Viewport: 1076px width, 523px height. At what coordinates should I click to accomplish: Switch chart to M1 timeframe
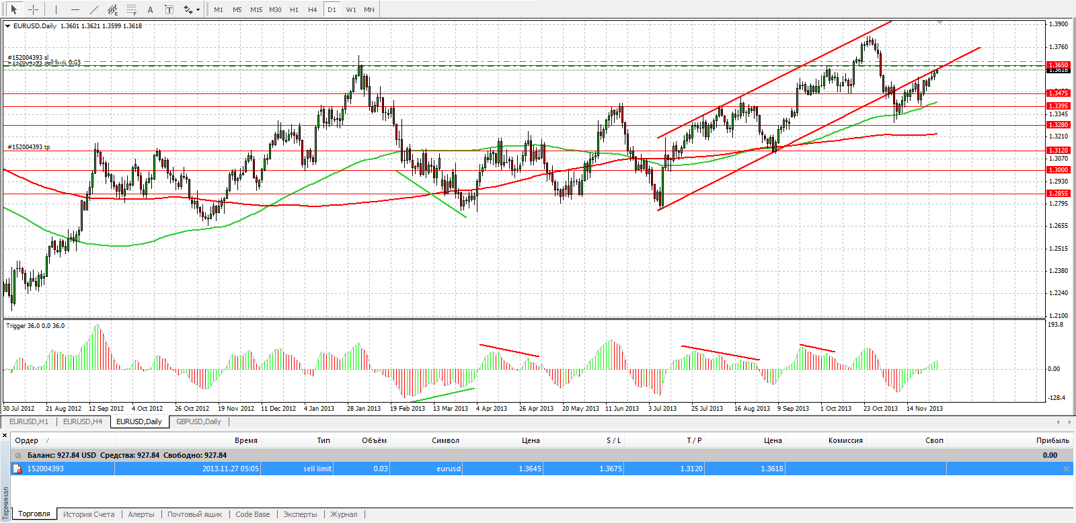point(219,9)
